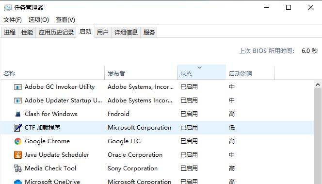Click publisher Adobe Systems, Incor... for GC Invoker
This screenshot has height=184, width=322.
pos(141,87)
